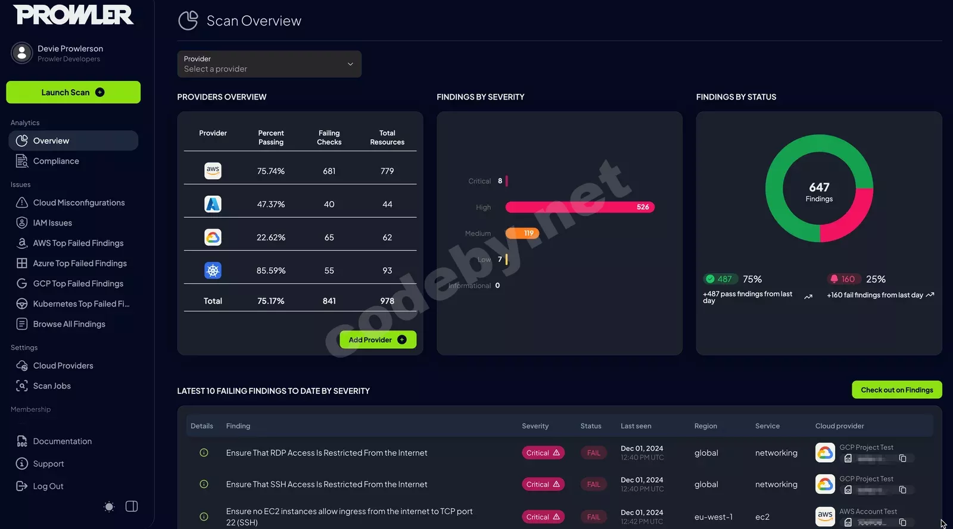
Task: Open the Provider select dropdown
Action: pos(269,64)
